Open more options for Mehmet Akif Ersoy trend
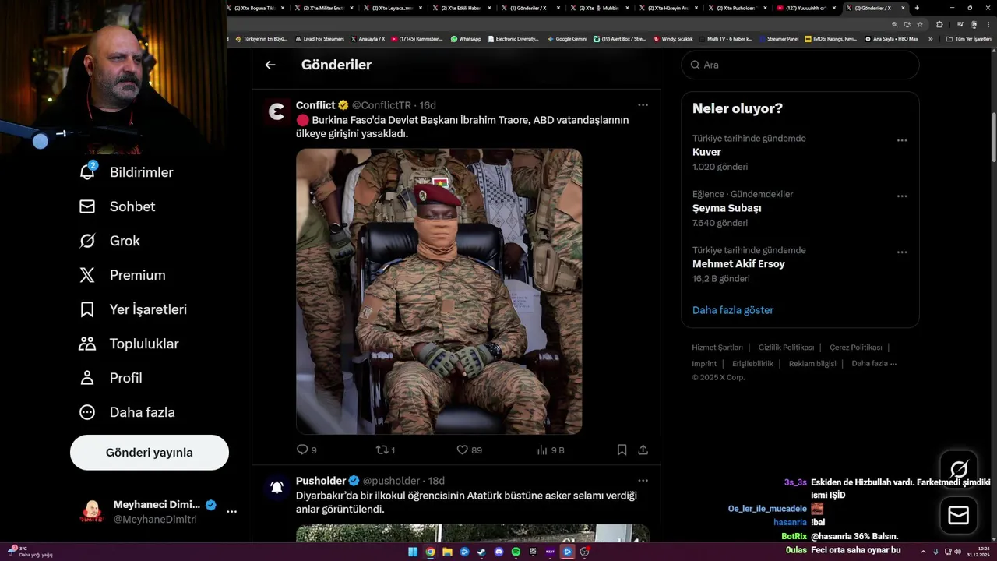The width and height of the screenshot is (997, 561). [901, 252]
